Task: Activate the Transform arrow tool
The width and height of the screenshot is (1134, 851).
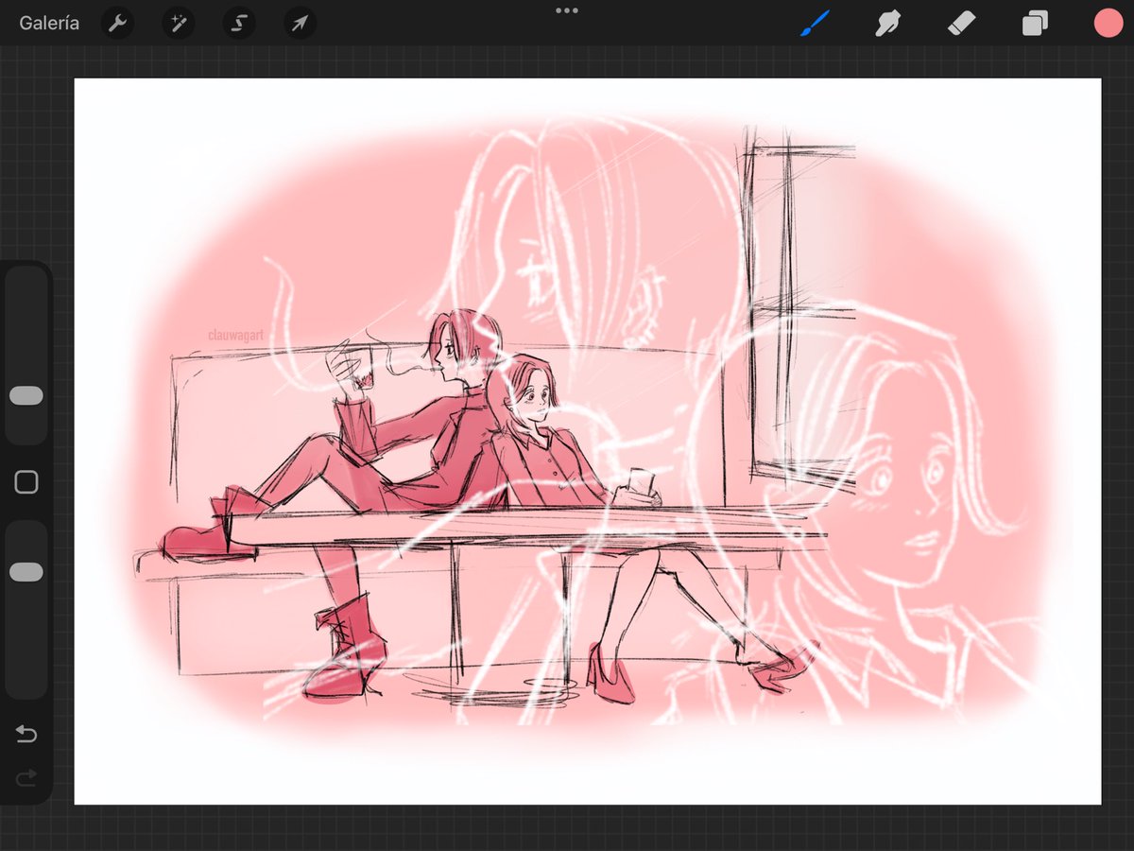Action: tap(300, 23)
